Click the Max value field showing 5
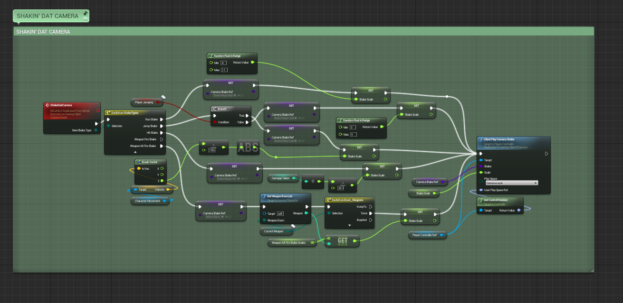This screenshot has width=623, height=303. 353,135
